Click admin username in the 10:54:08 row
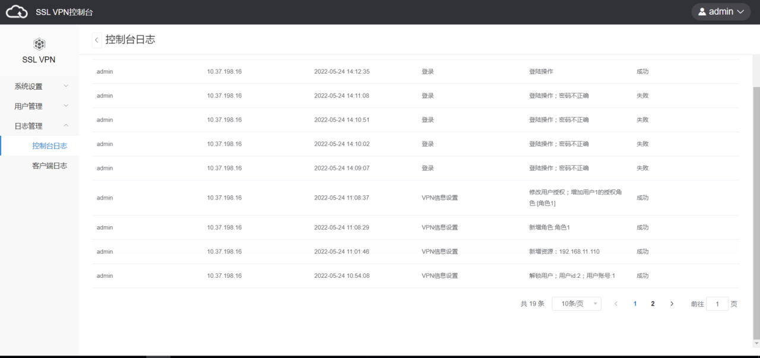This screenshot has height=358, width=760. [x=104, y=275]
